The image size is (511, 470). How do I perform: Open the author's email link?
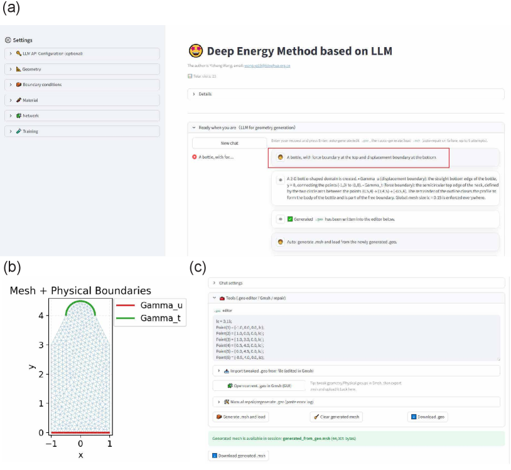point(267,66)
